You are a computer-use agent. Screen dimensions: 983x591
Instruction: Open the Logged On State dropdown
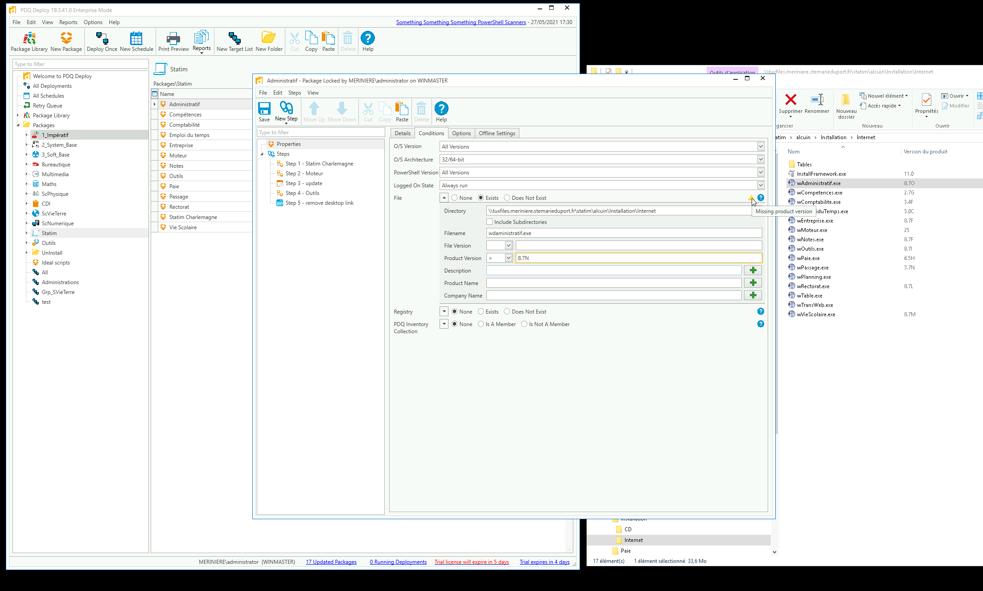tap(761, 185)
